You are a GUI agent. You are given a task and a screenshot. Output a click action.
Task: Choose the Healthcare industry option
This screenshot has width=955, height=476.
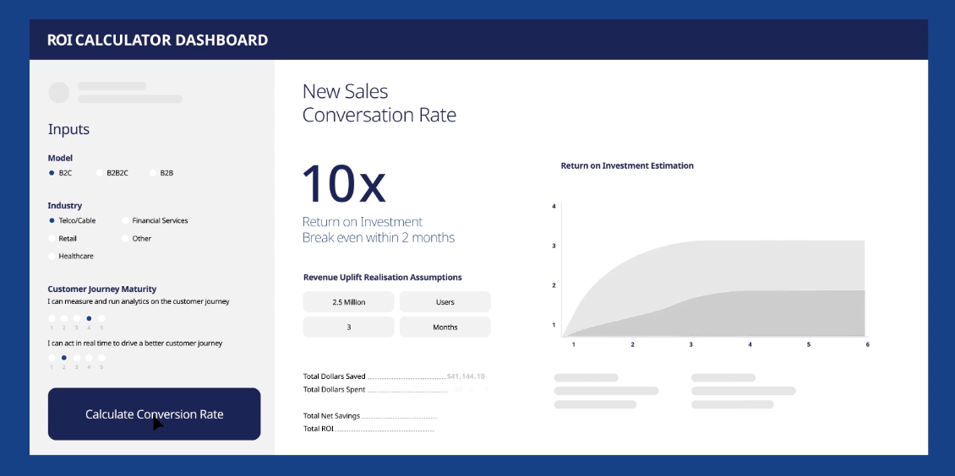(x=52, y=257)
